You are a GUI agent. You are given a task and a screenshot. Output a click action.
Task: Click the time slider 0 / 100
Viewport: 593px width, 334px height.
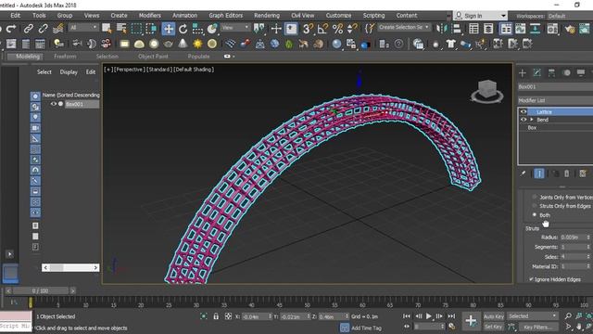point(40,290)
